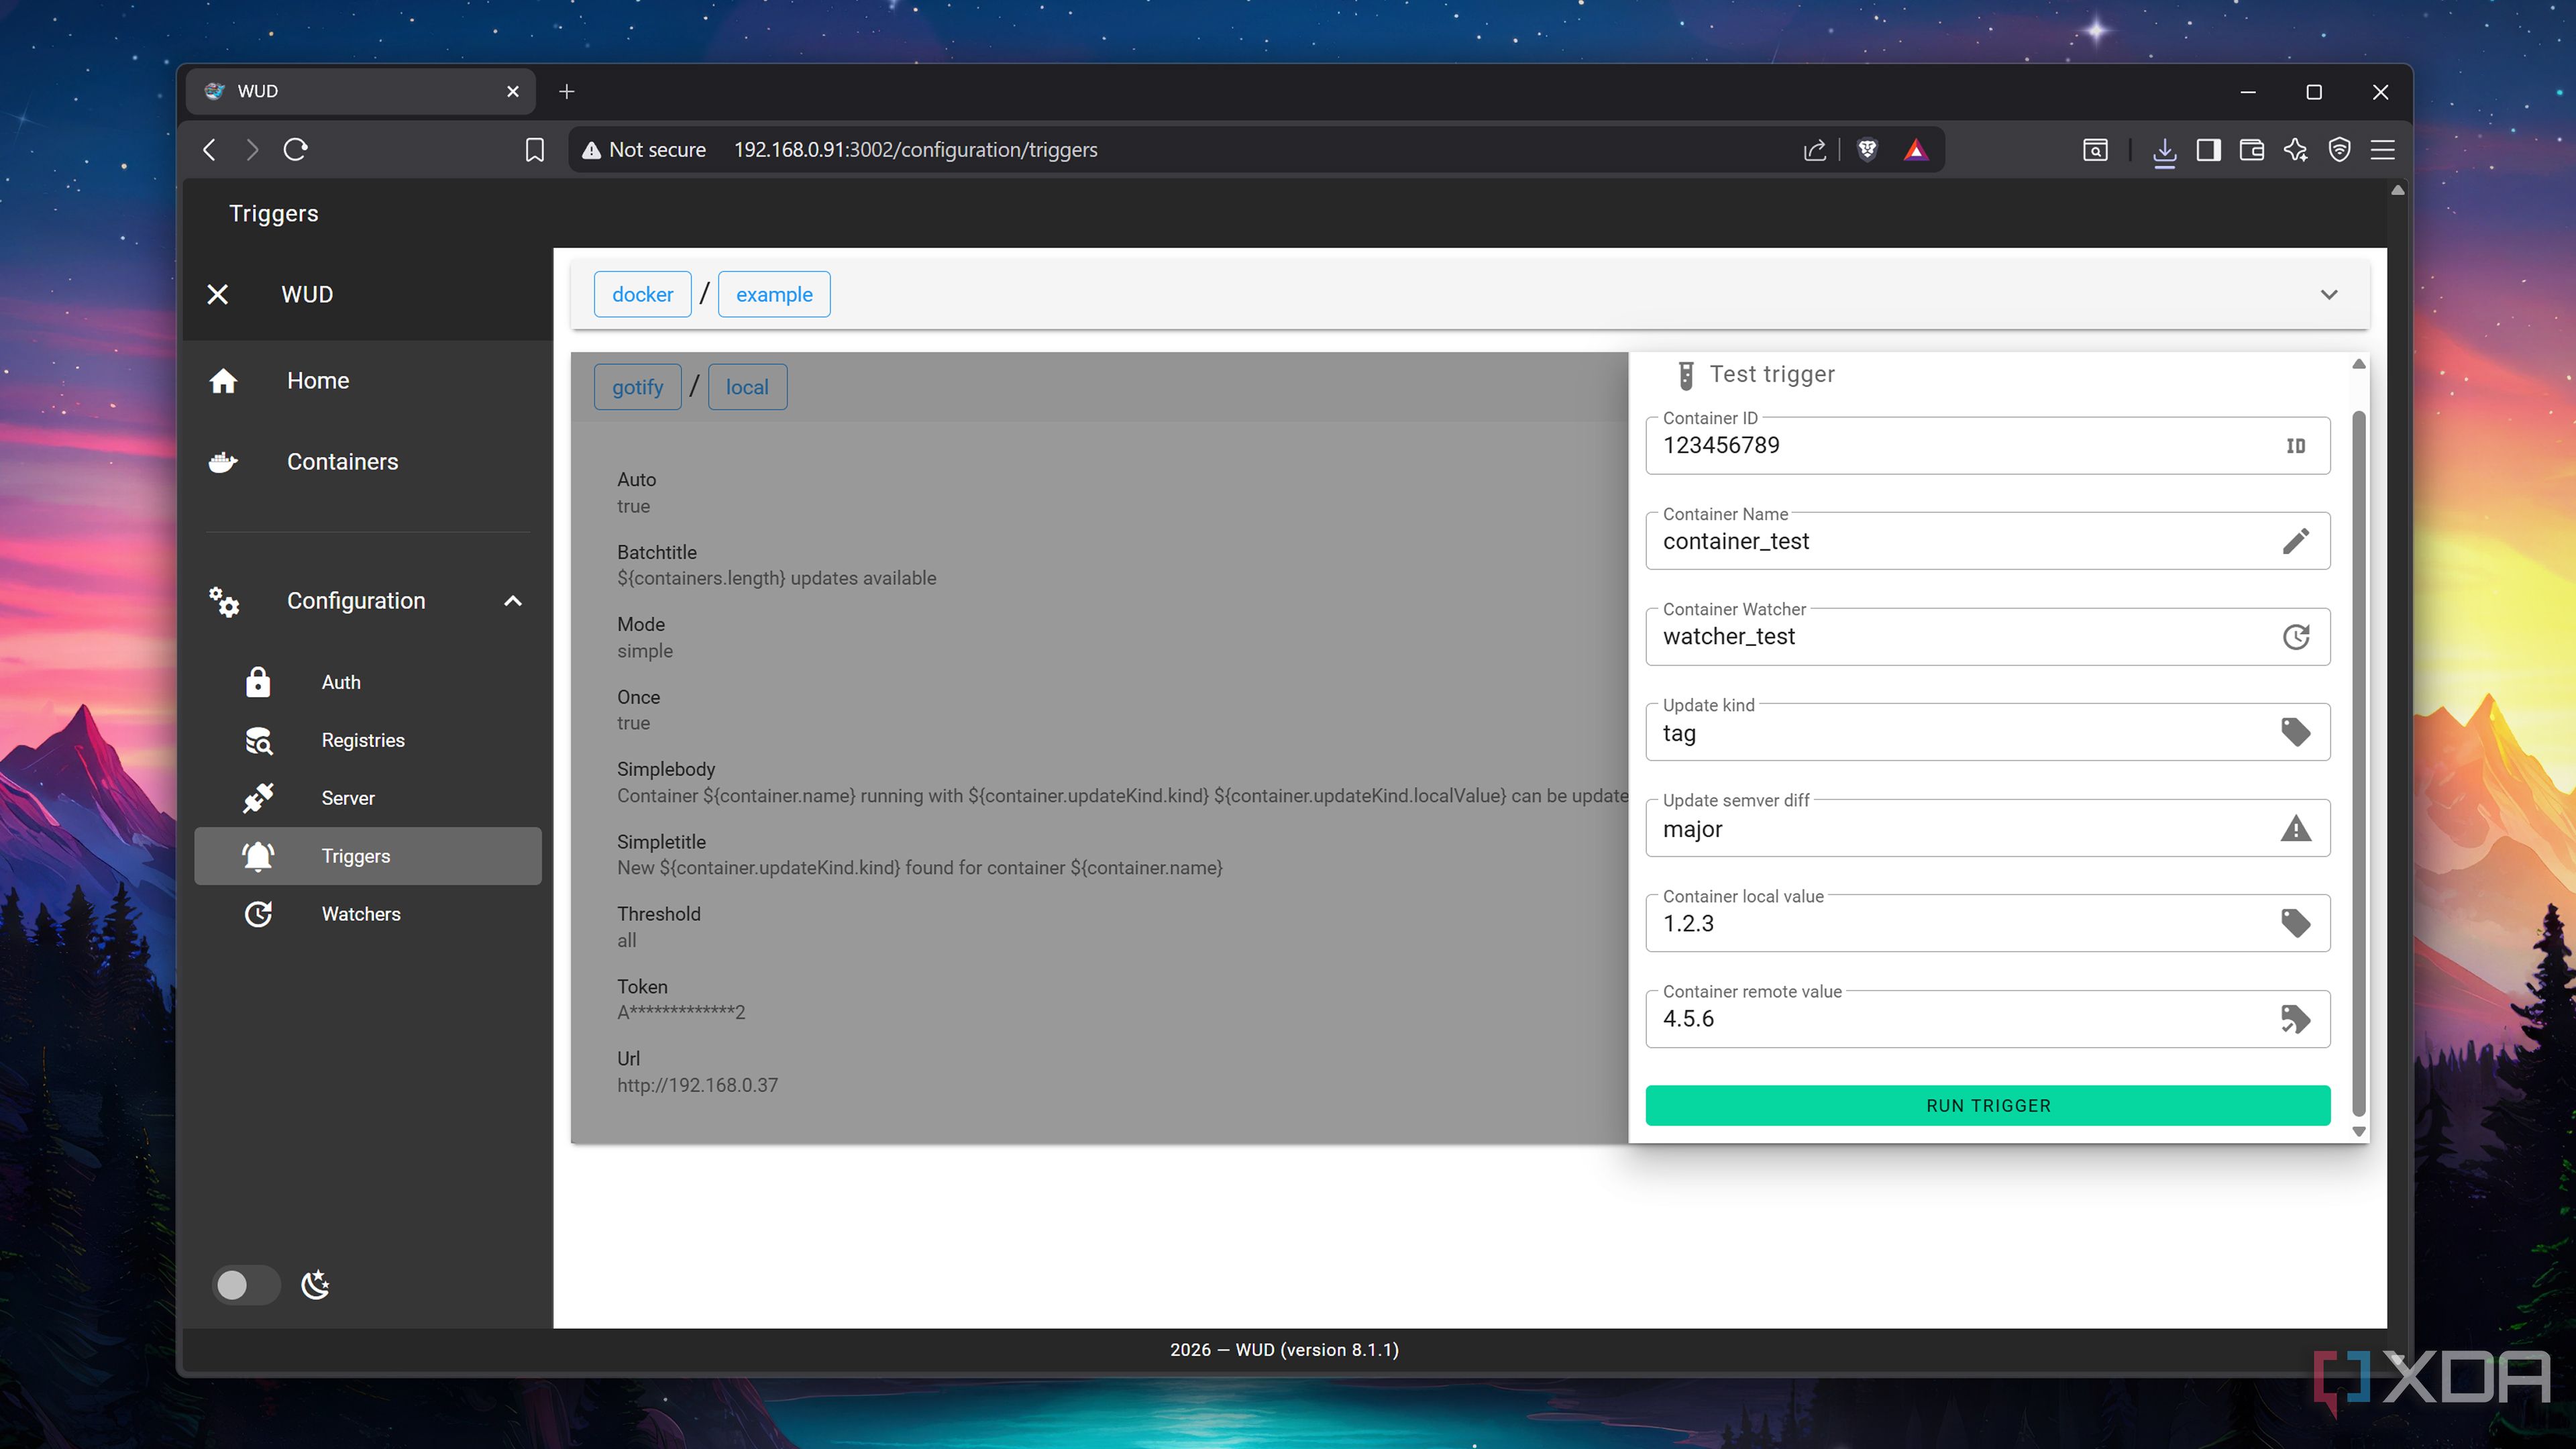Click the gotify trigger type chip
Viewport: 2576px width, 1449px height.
(x=637, y=387)
